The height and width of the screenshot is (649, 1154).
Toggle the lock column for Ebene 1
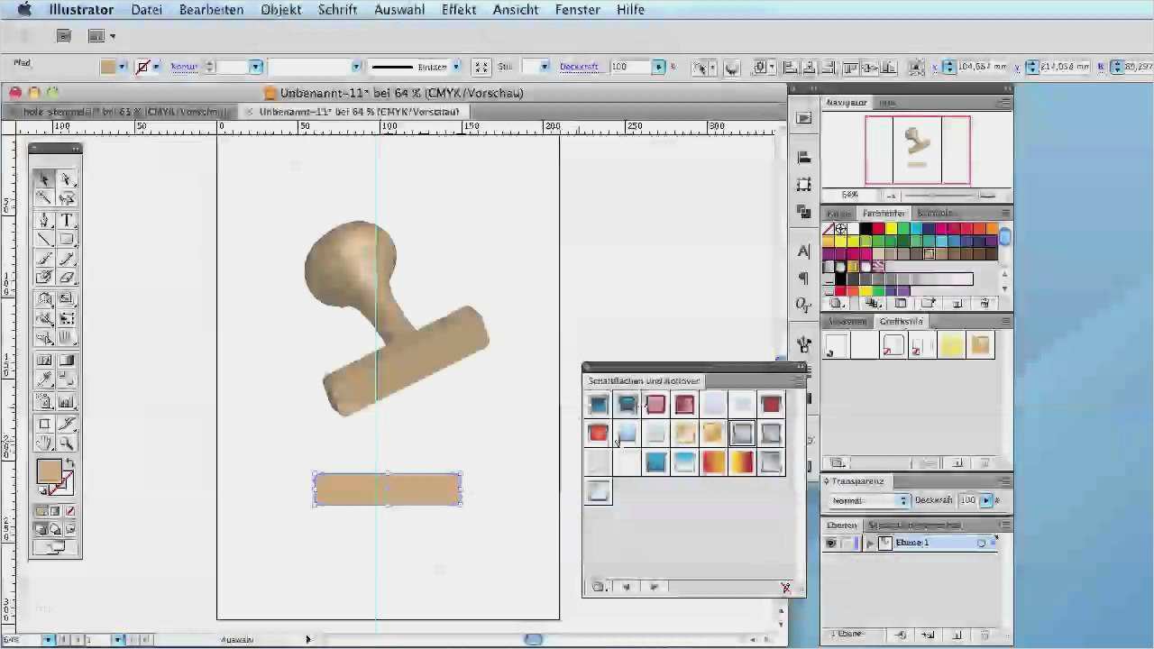(847, 543)
